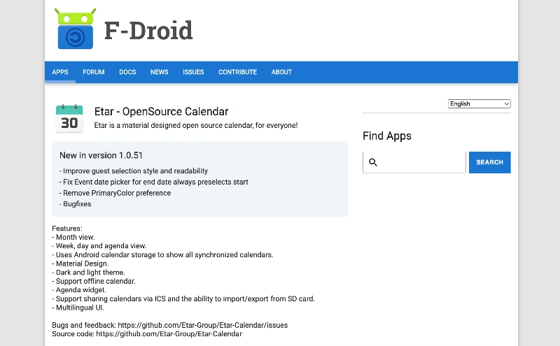560x346 pixels.
Task: Click the 'Multilingual UI.' feature line
Action: tap(78, 308)
